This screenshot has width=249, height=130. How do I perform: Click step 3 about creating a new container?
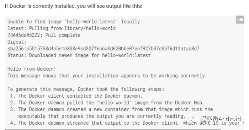(111, 109)
